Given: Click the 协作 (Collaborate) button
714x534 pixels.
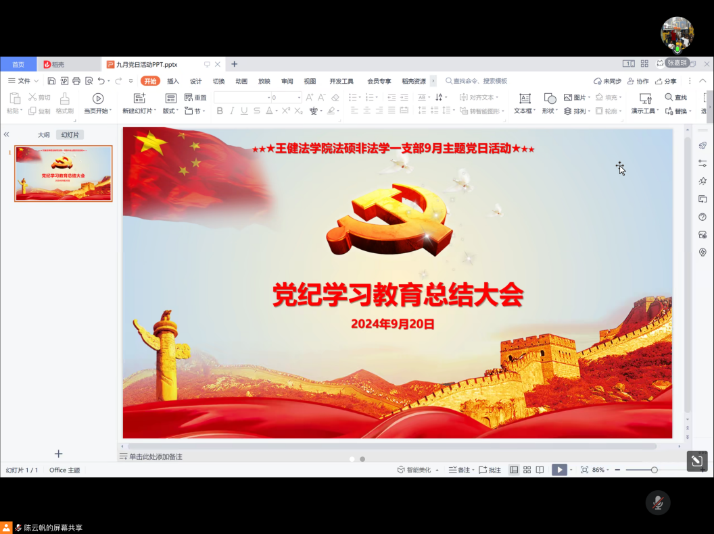Looking at the screenshot, I should 638,81.
